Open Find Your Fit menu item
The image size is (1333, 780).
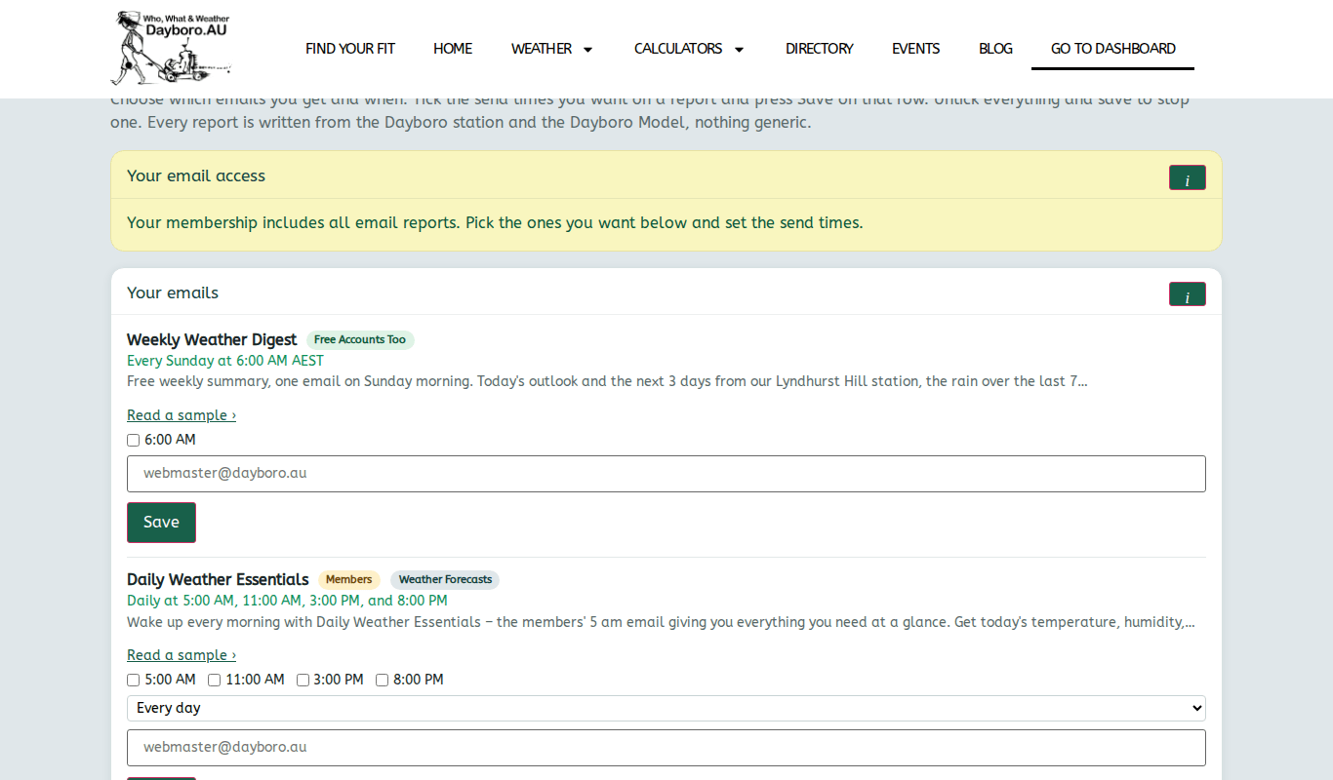tap(350, 49)
